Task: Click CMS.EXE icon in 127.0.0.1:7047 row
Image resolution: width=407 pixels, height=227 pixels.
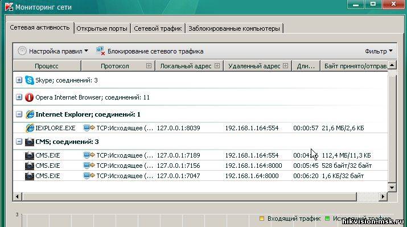Action: [x=30, y=176]
